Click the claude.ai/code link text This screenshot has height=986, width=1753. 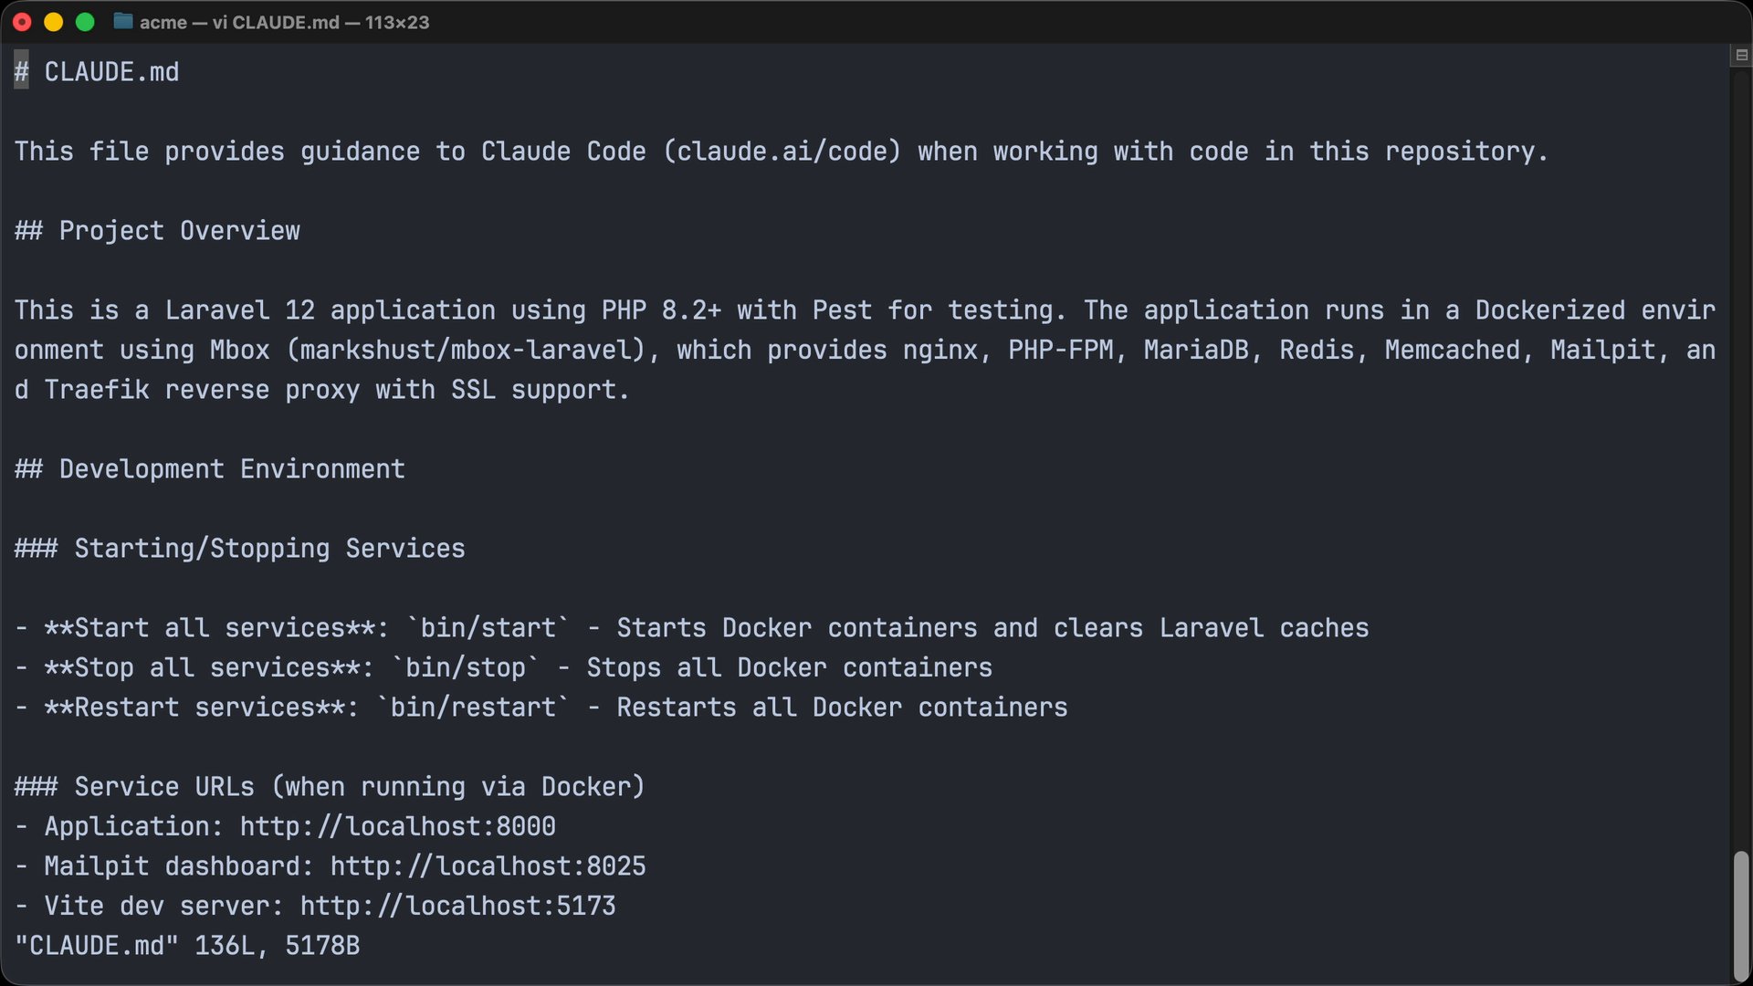tap(782, 152)
